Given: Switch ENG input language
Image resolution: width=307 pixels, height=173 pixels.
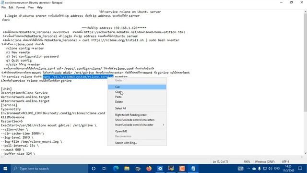Looking at the screenshot, I should coord(277,169).
